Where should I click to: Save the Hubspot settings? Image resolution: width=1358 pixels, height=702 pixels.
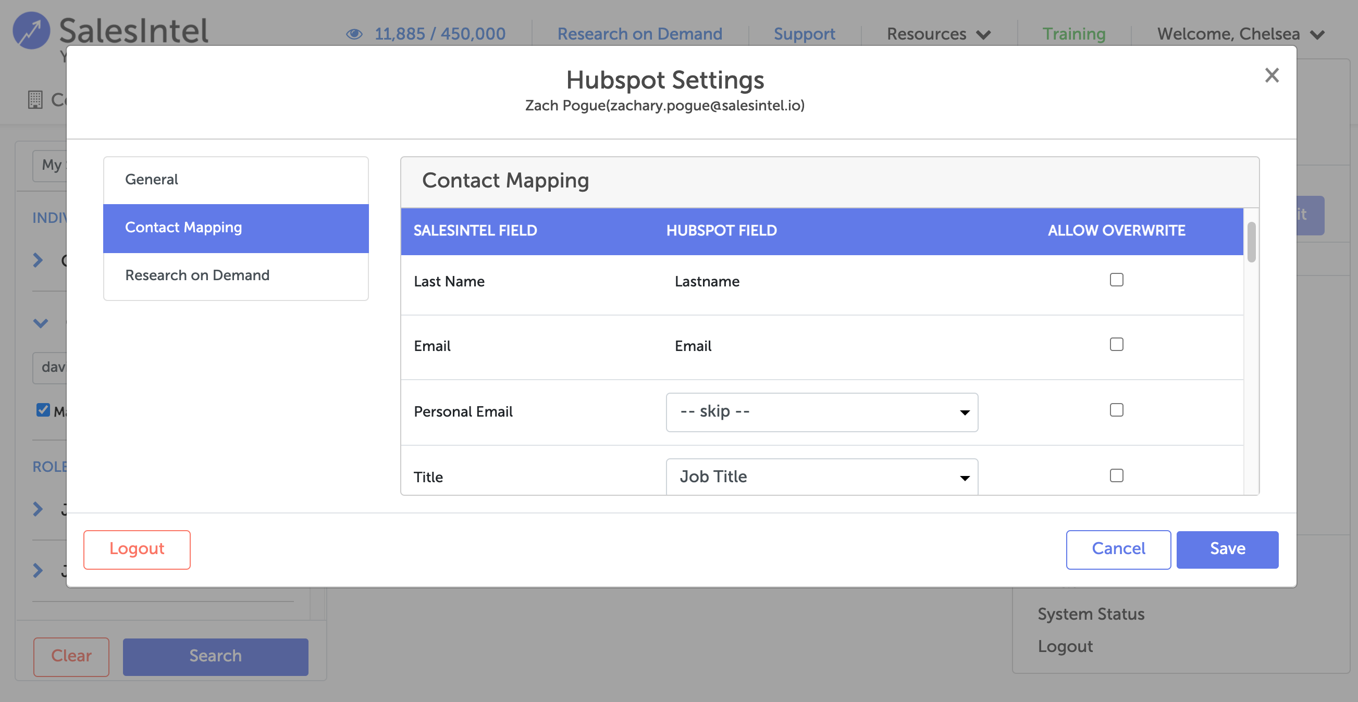[x=1227, y=549]
